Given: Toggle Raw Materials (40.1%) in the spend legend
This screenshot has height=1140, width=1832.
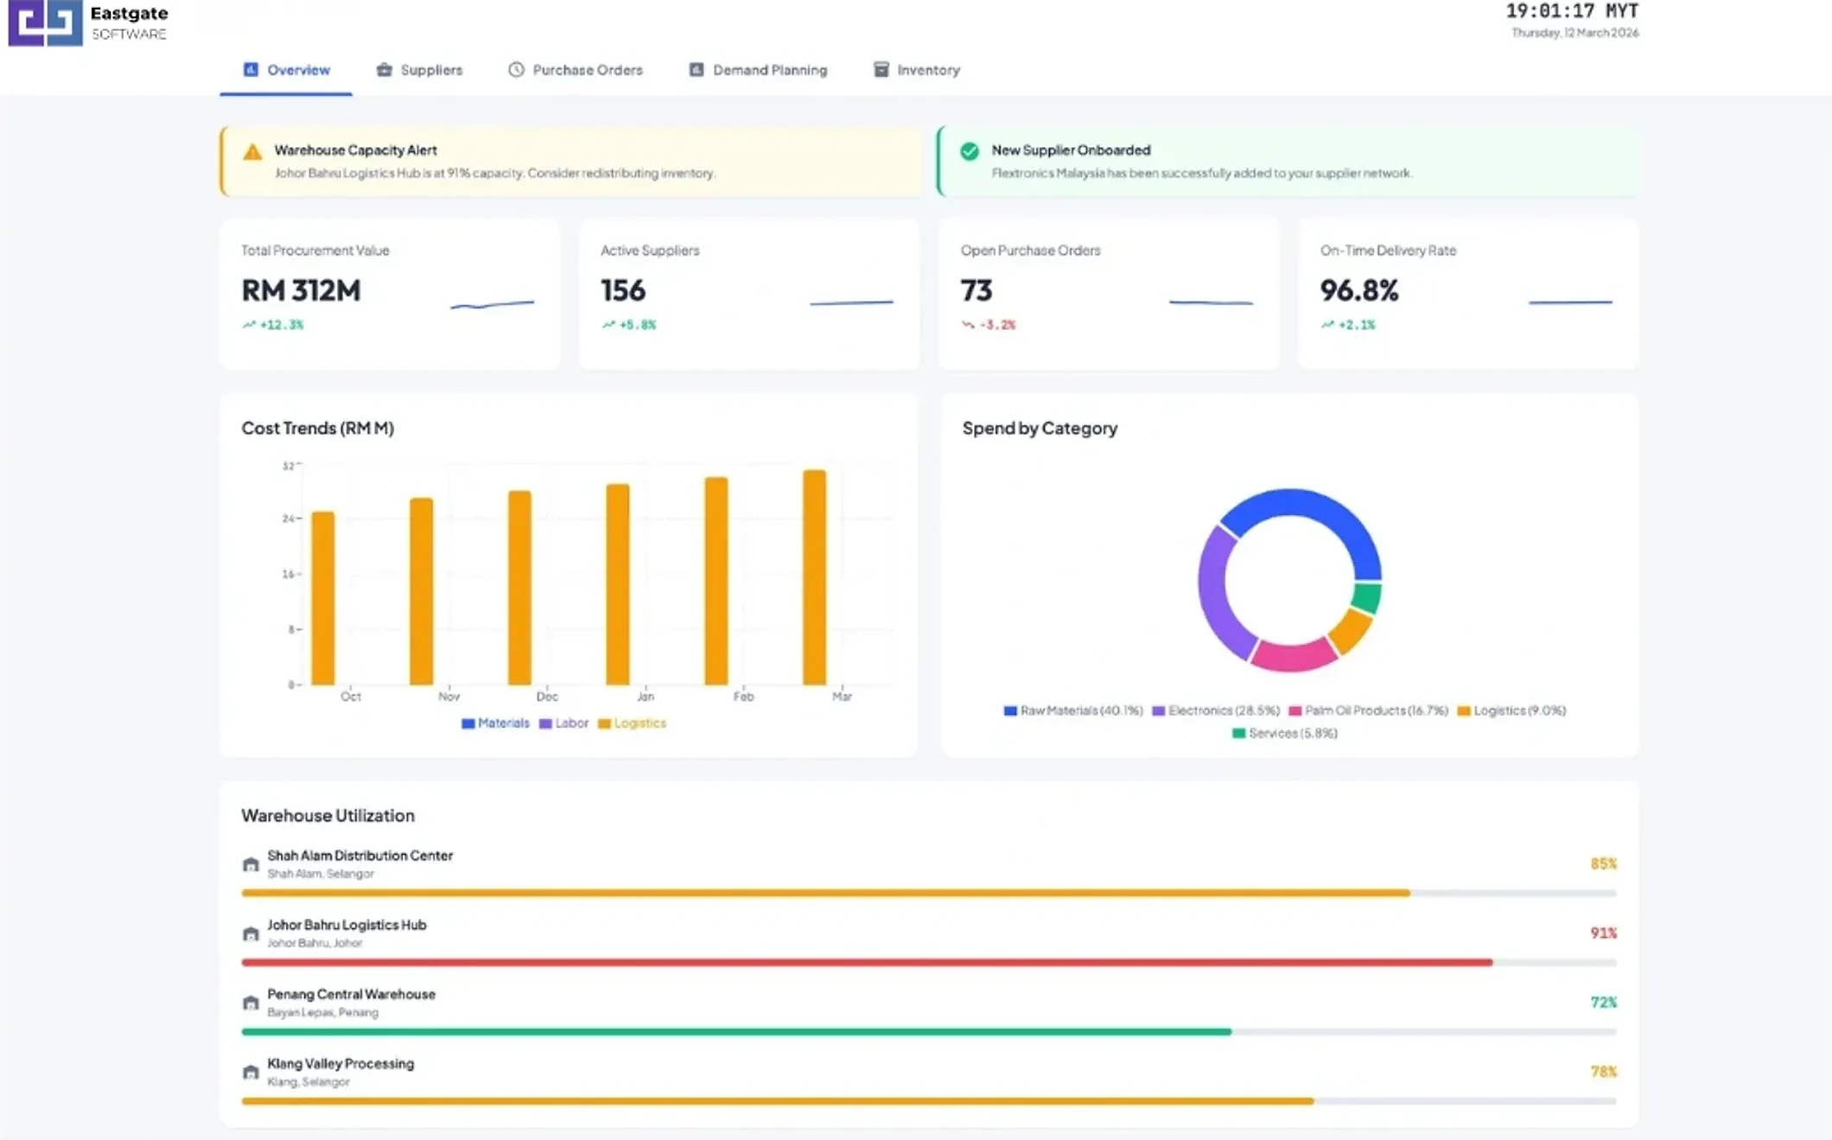Looking at the screenshot, I should point(1073,710).
